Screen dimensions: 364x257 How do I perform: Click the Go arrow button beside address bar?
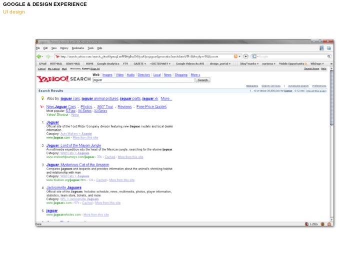pos(245,56)
